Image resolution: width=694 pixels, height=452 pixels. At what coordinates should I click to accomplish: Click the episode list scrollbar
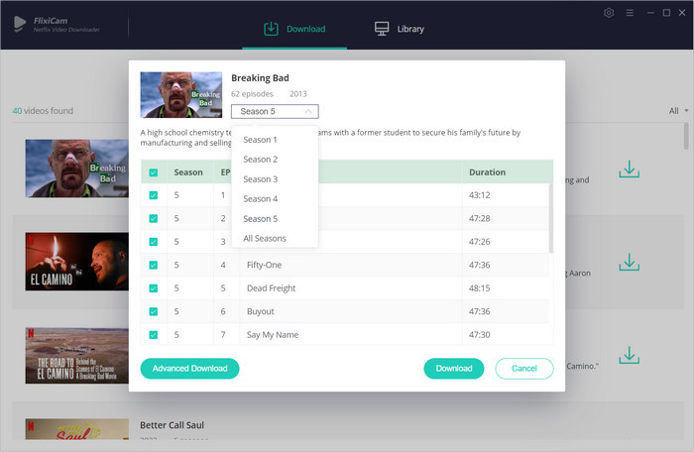pyautogui.click(x=550, y=219)
